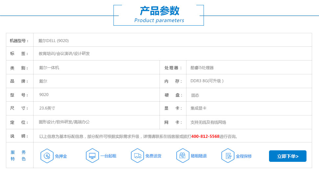
Task: Click the 教育培训/会议演讲/设计研发 tag value
Action: [x=64, y=54]
